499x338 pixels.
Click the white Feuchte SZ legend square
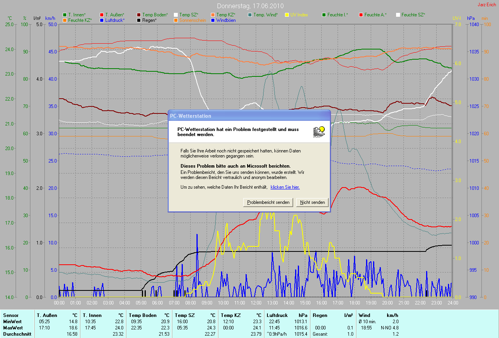coord(398,15)
